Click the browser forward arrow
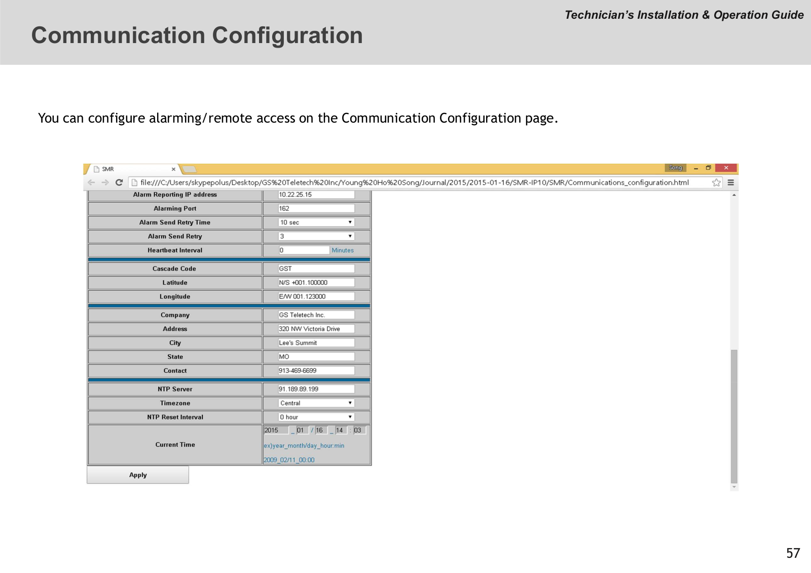The width and height of the screenshot is (811, 573). (105, 182)
